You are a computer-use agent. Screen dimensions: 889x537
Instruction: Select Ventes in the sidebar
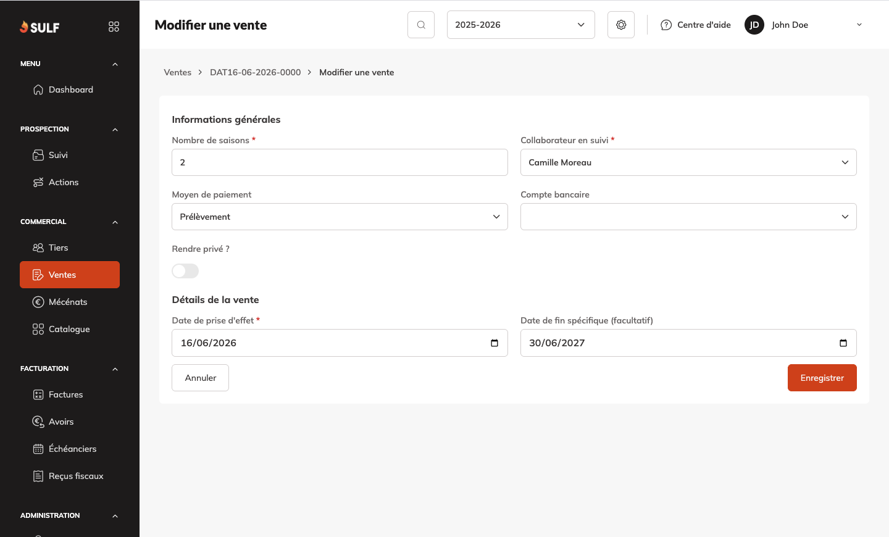pyautogui.click(x=70, y=275)
